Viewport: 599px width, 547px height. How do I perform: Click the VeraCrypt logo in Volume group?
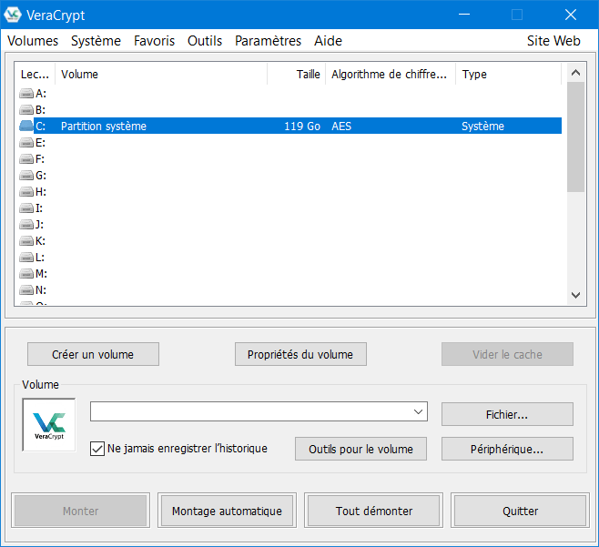[49, 425]
